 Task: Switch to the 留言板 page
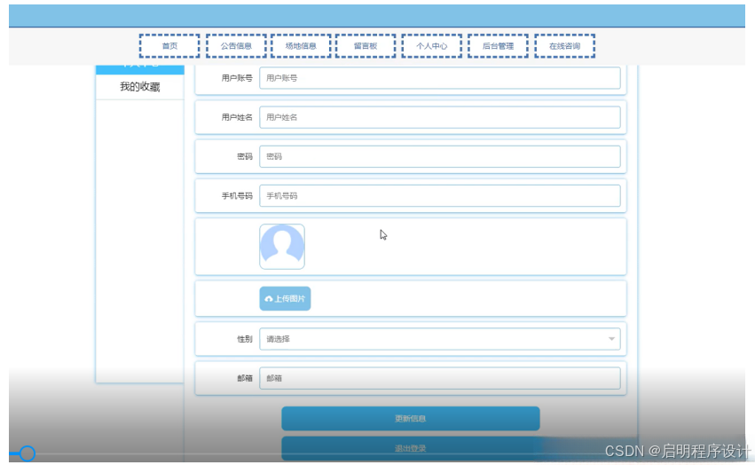pos(366,46)
